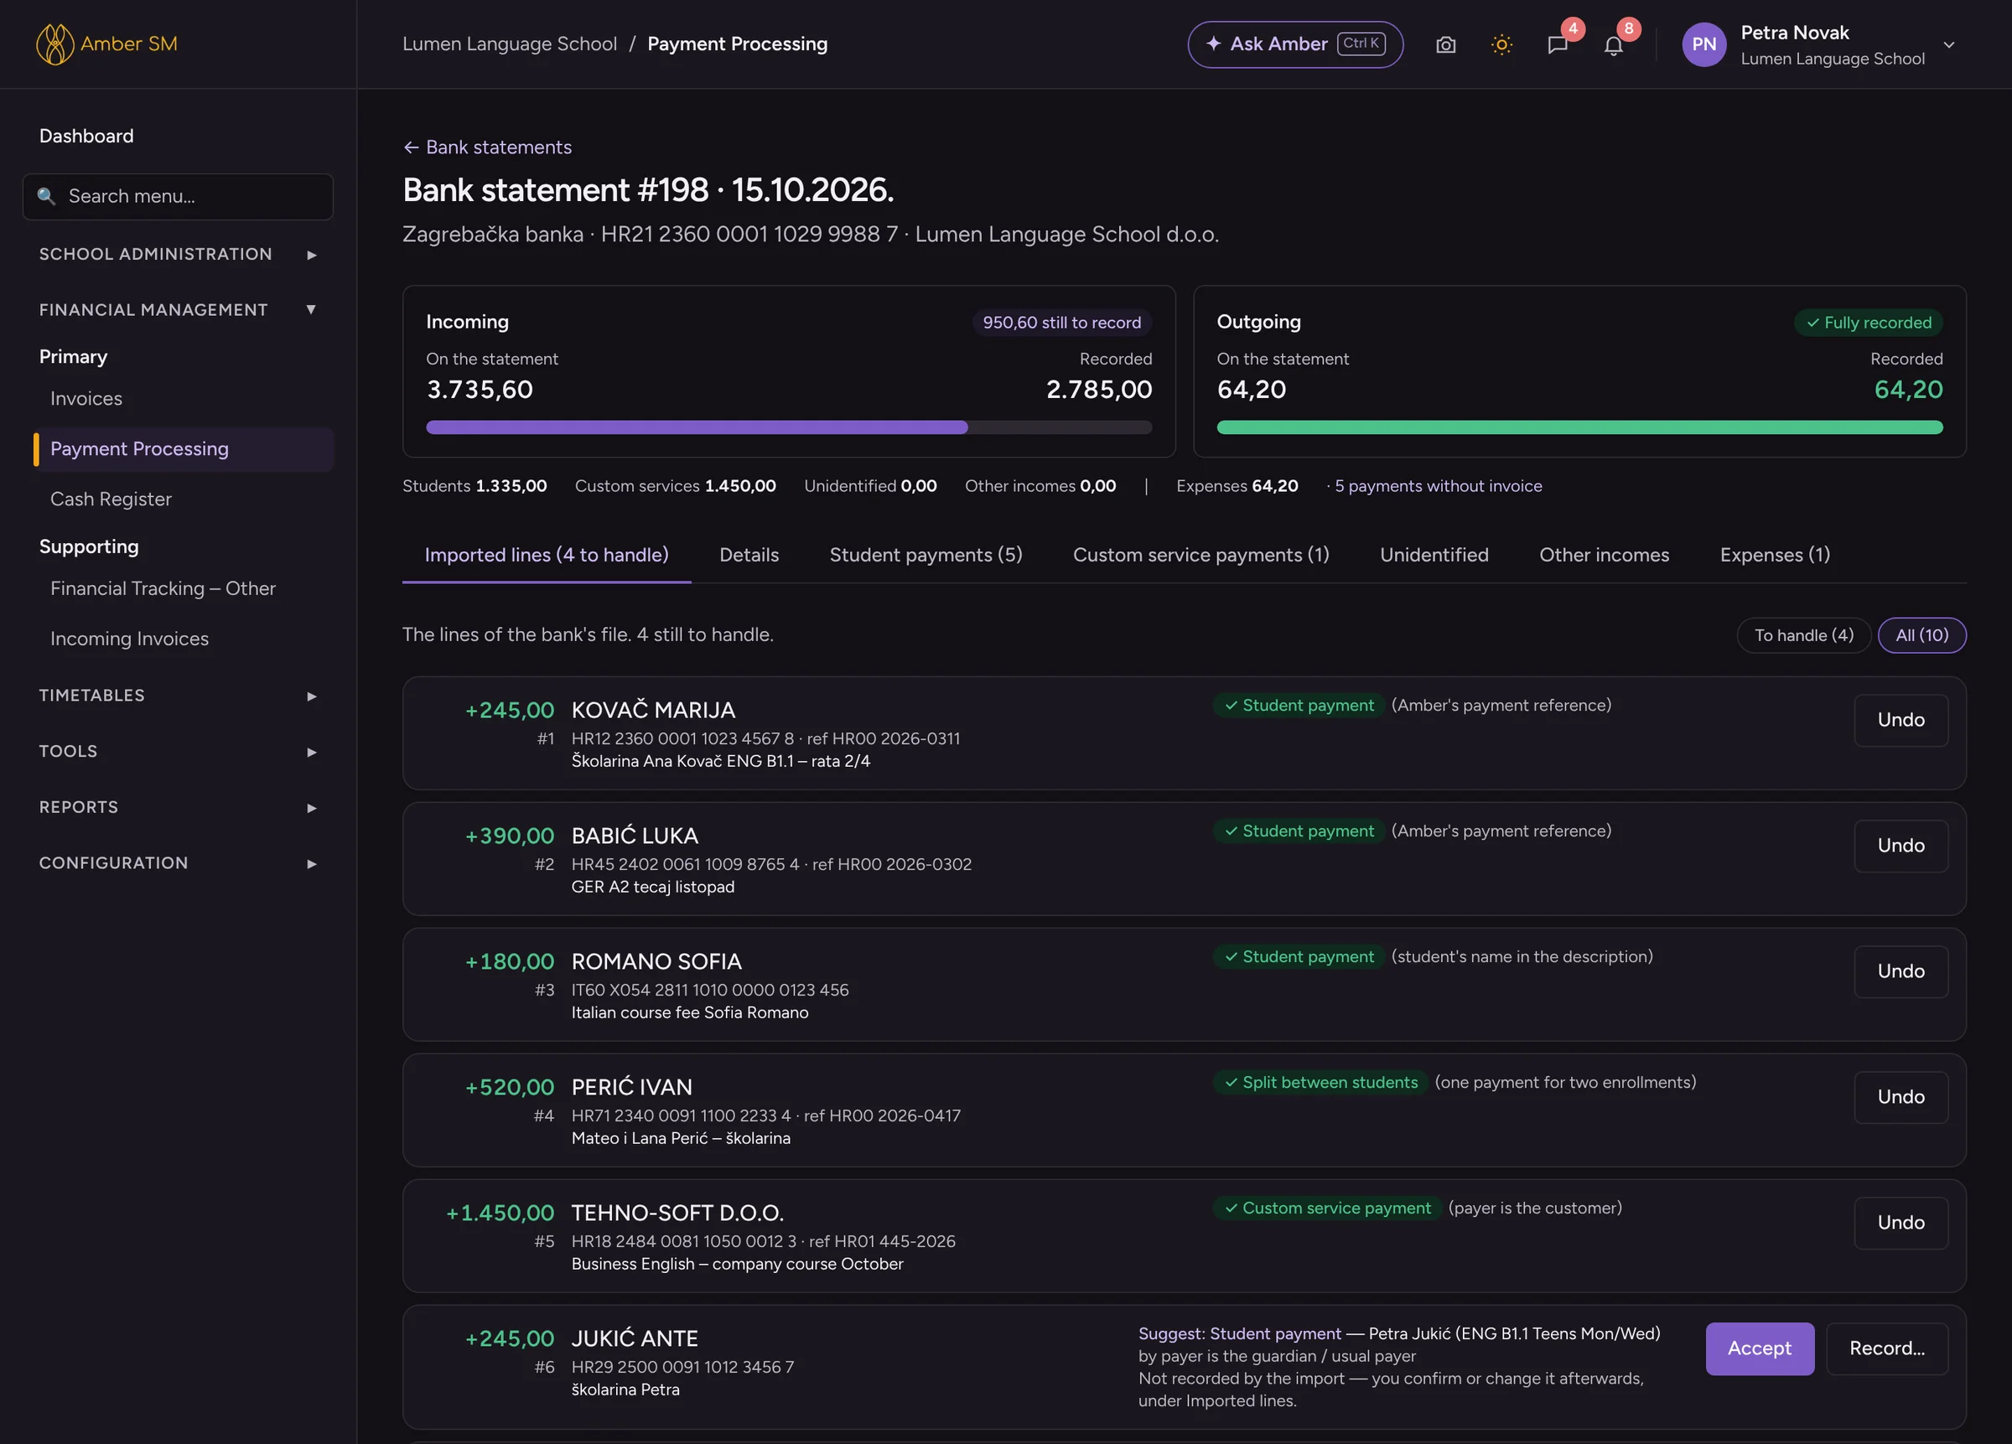Focus the Search menu input field
The width and height of the screenshot is (2012, 1444).
(178, 196)
